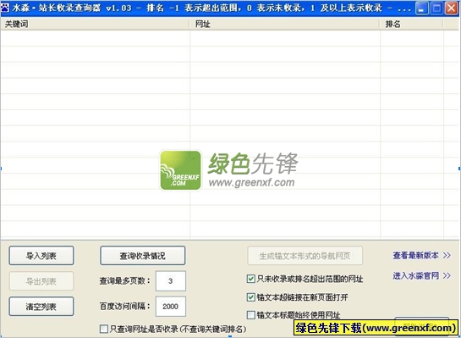Click the 清空列表 button
The width and height of the screenshot is (461, 338).
pos(41,307)
